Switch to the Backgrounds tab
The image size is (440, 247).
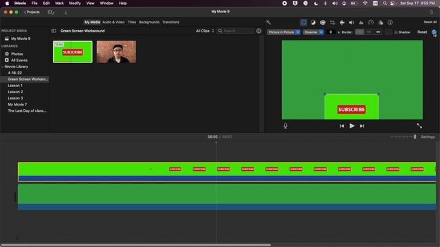pyautogui.click(x=149, y=22)
